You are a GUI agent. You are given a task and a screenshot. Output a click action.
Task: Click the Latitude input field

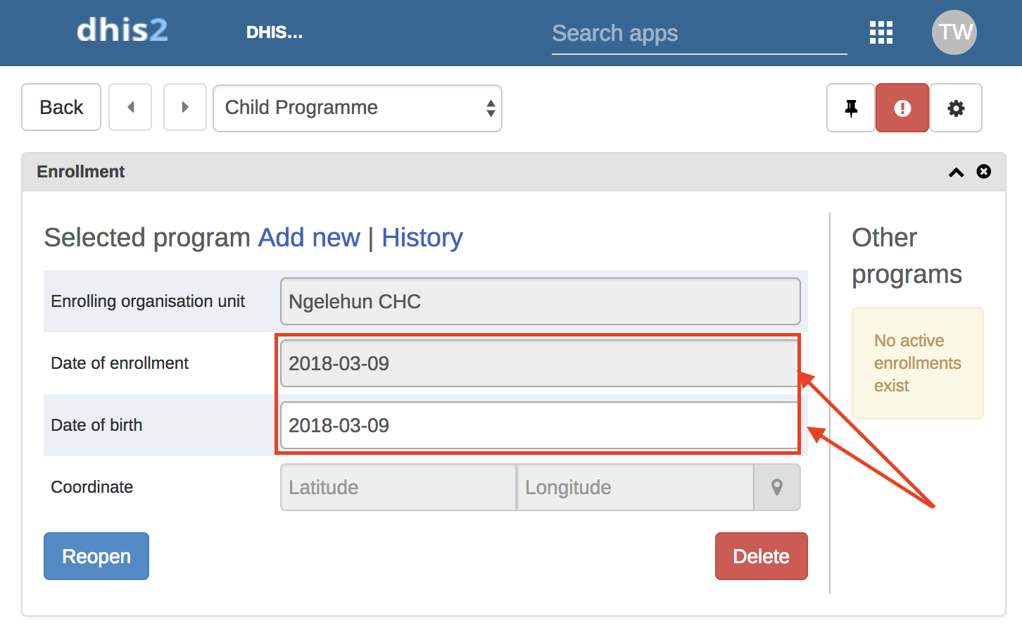(398, 487)
